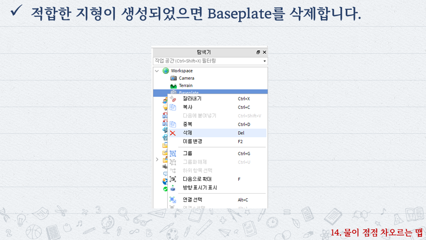Click the duplicate icon next to 중복
The height and width of the screenshot is (240, 426).
click(x=173, y=124)
